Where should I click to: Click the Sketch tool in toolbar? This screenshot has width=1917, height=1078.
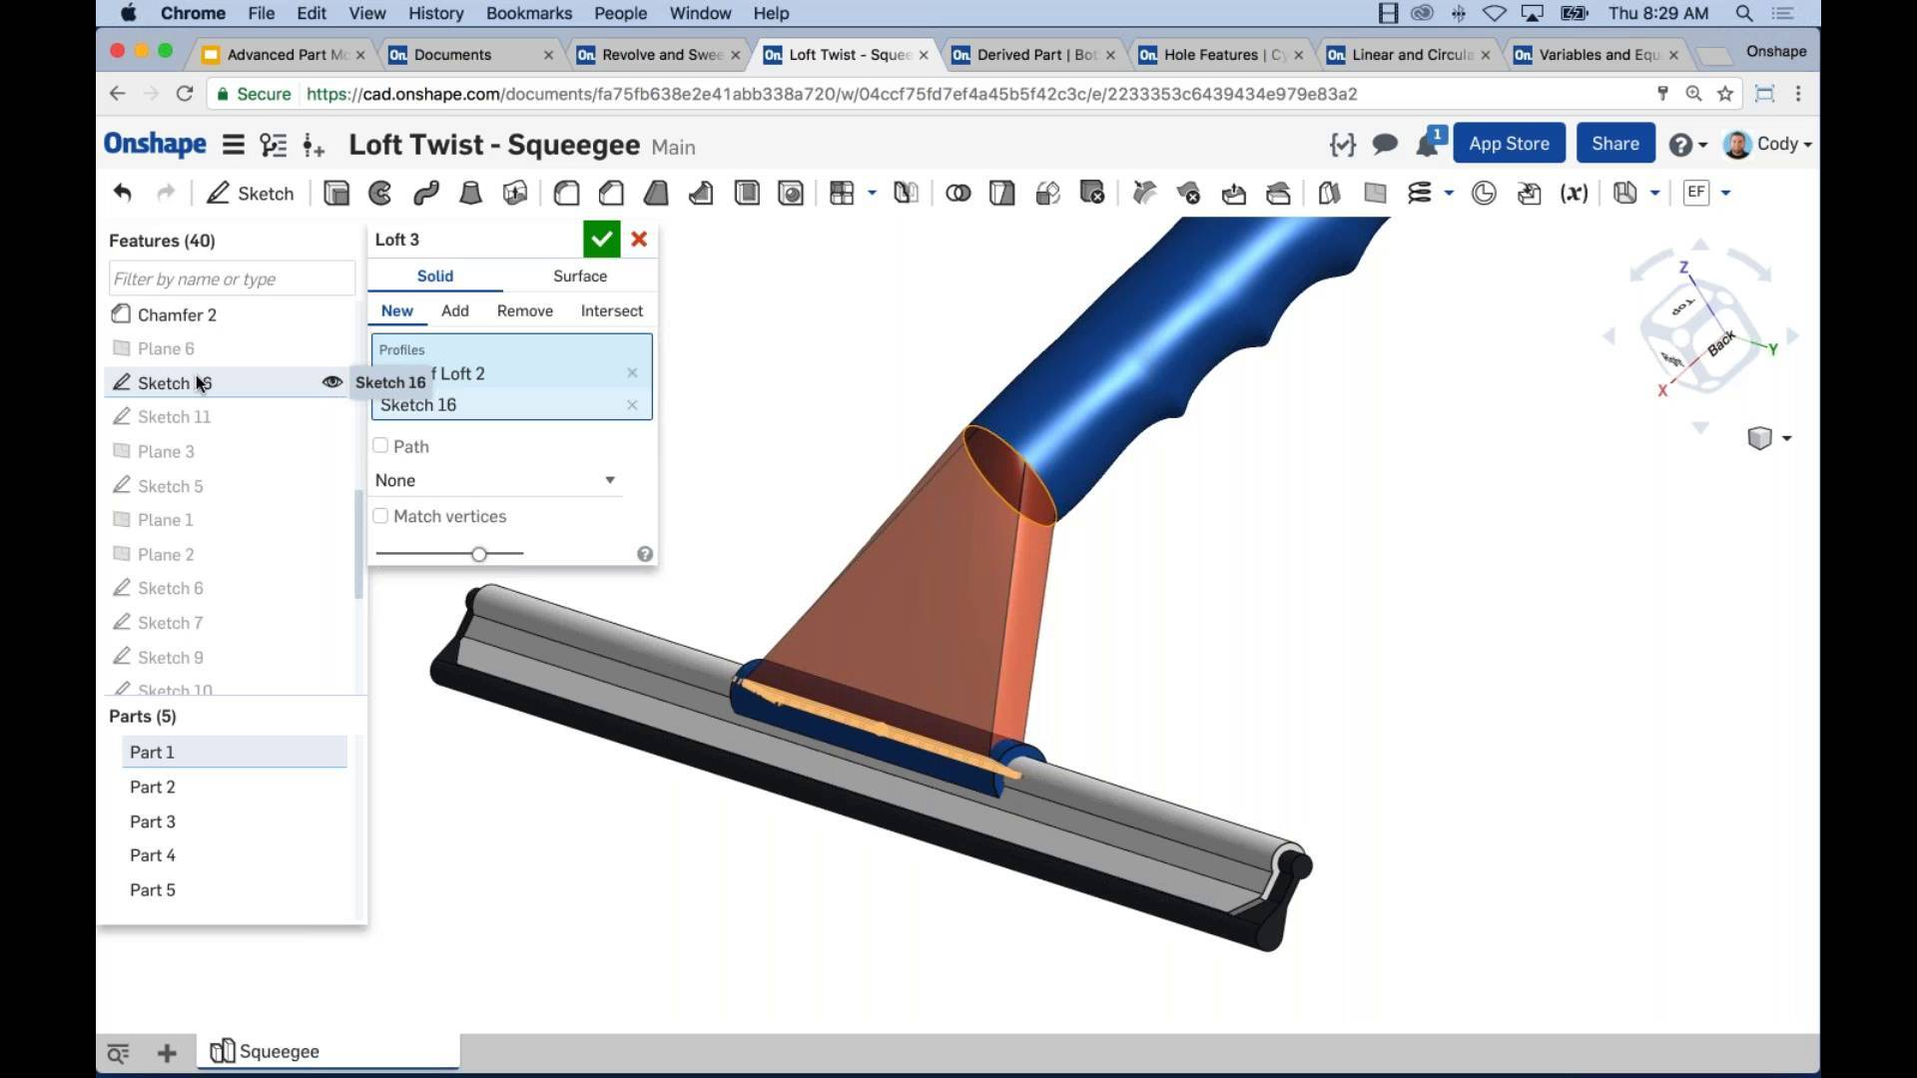(251, 194)
